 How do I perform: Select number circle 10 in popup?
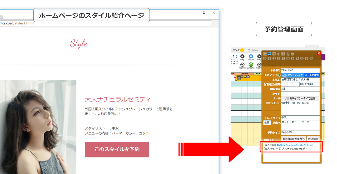point(311,58)
